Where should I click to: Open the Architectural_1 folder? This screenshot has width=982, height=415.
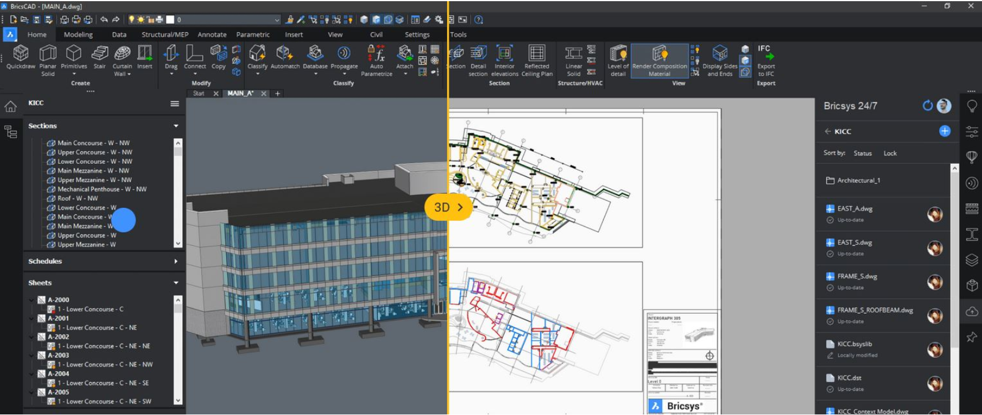858,180
